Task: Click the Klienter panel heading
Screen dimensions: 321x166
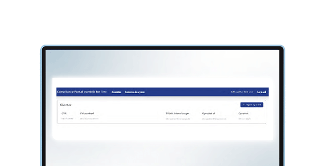Action: [66, 105]
